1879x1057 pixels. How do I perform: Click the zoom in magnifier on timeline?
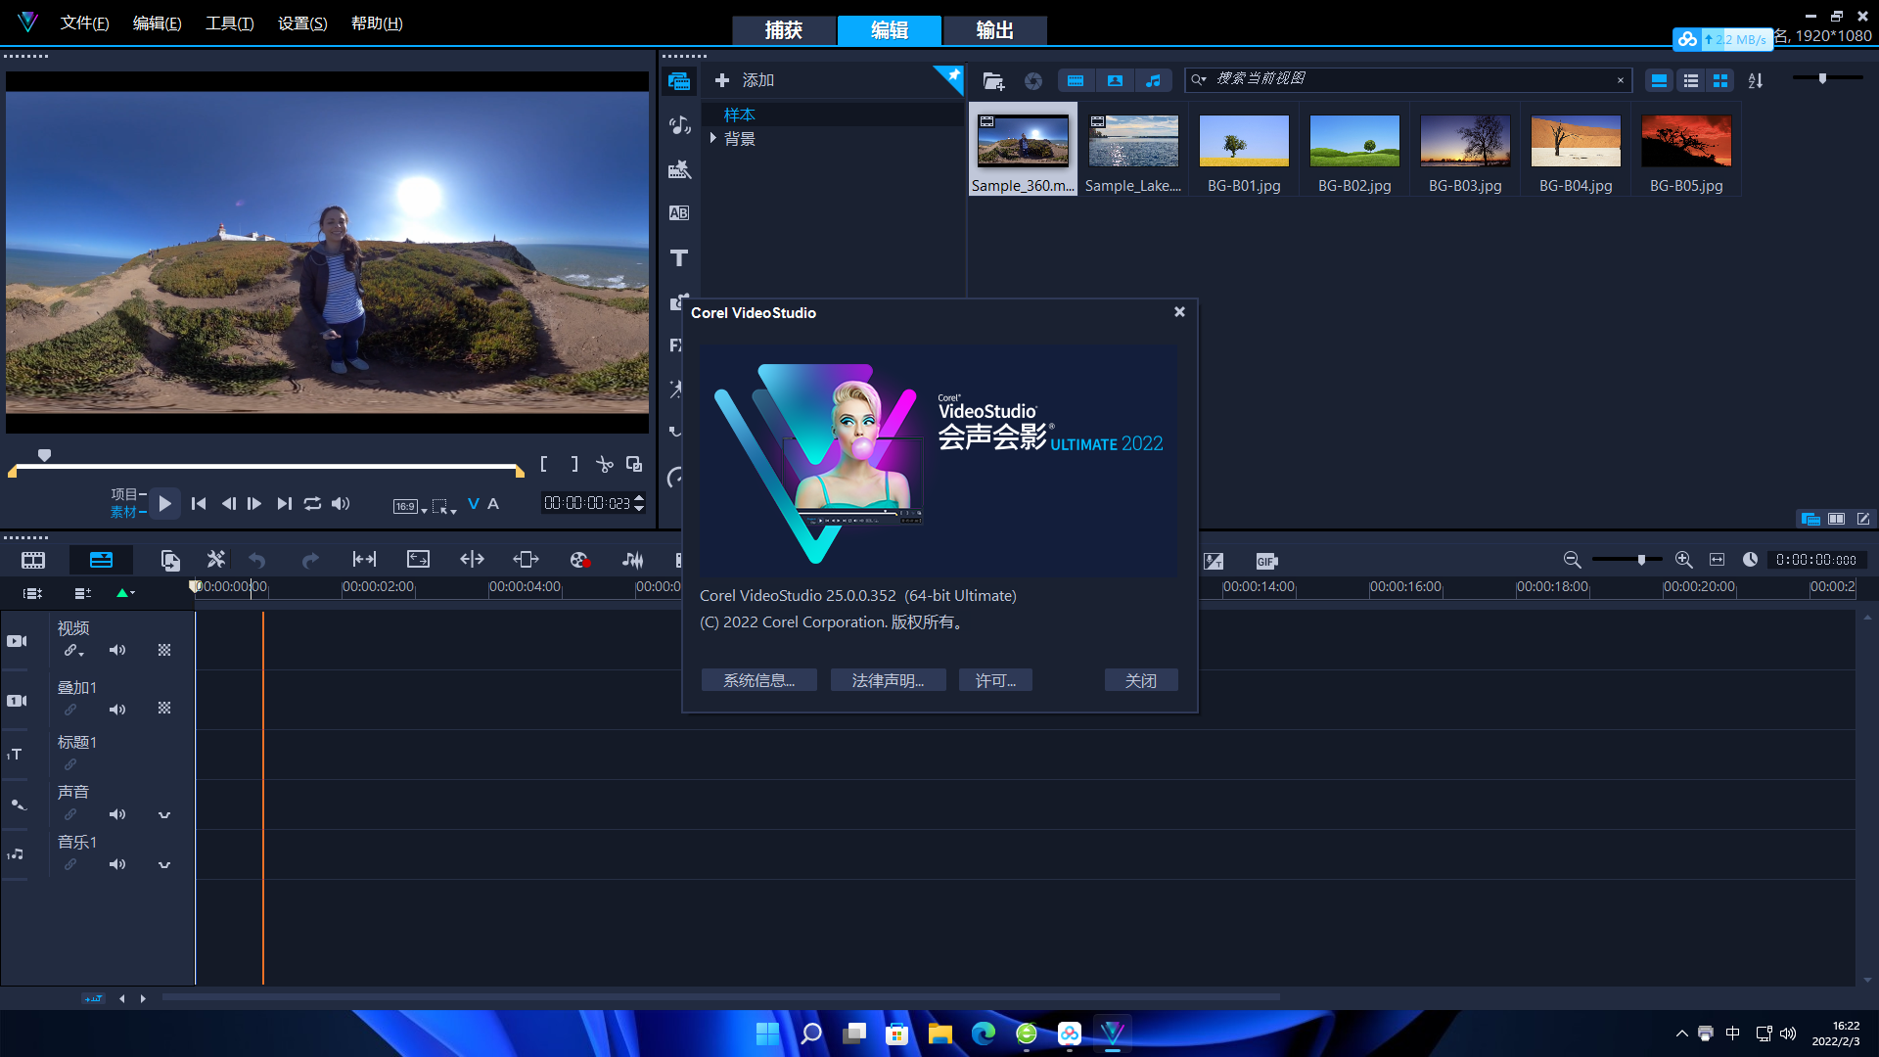click(x=1683, y=560)
